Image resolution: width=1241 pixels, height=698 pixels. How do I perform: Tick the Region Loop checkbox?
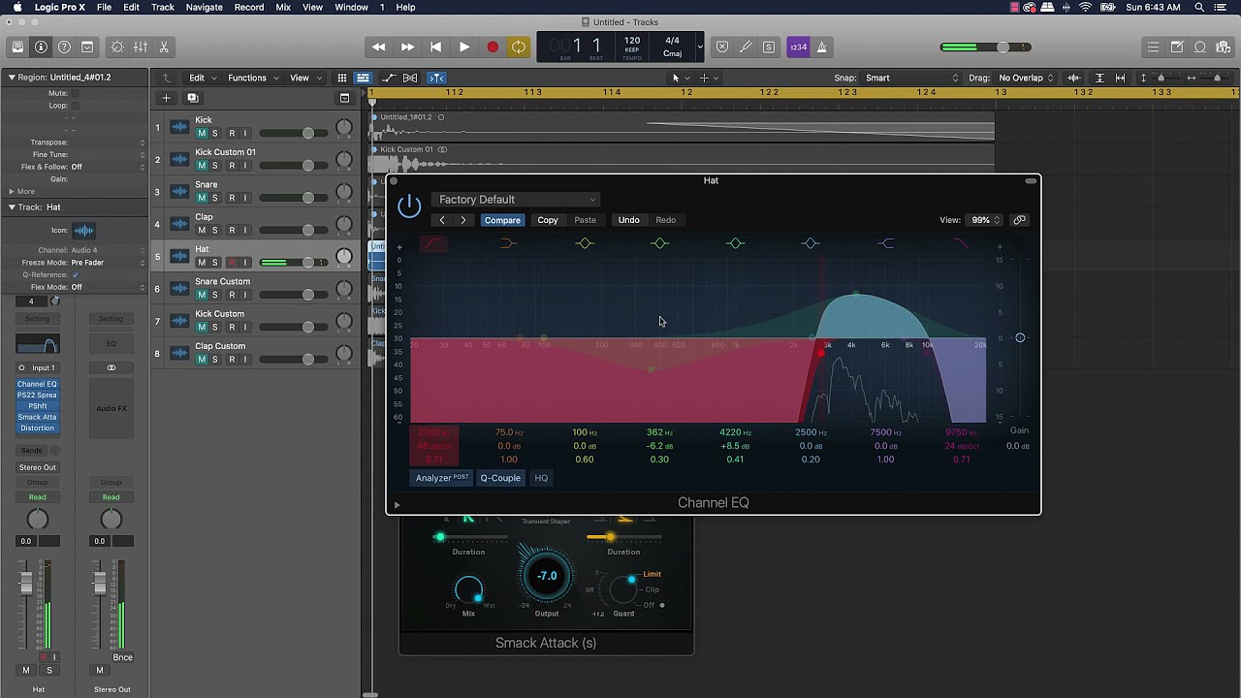coord(76,106)
